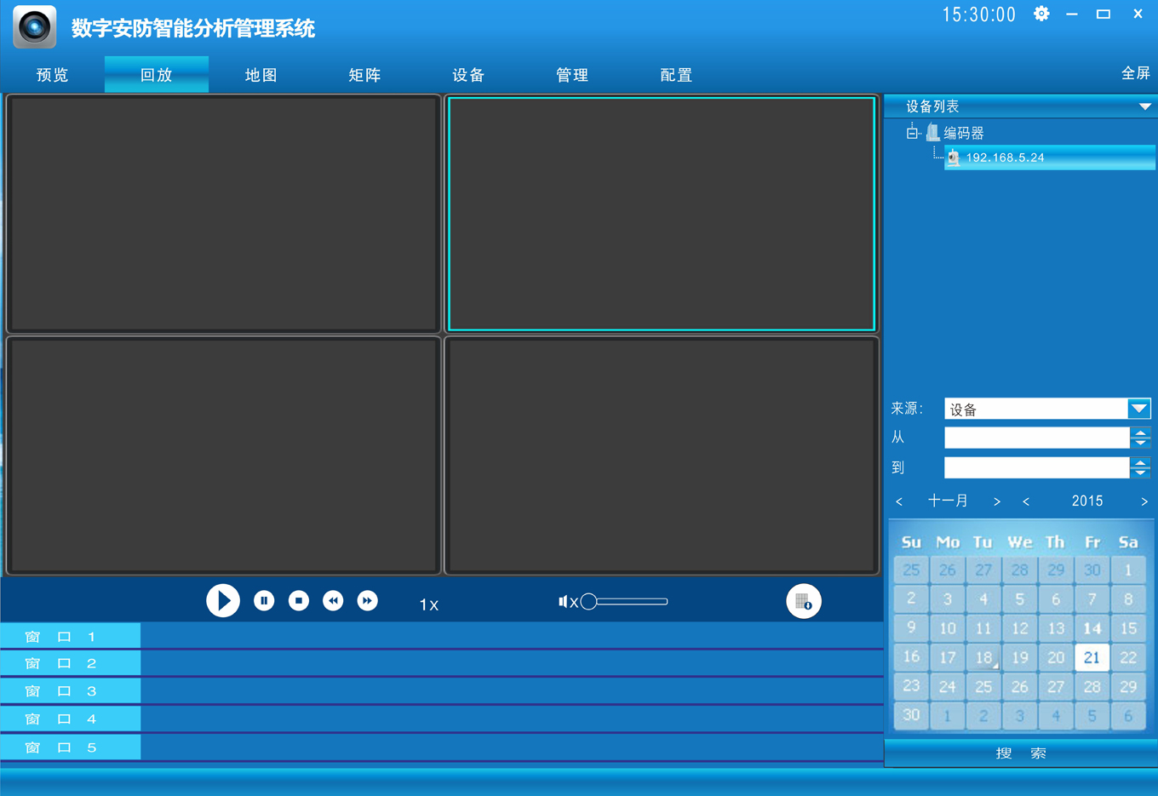Switch to the 预览 tab
Screen dimensions: 1158x796
pyautogui.click(x=52, y=74)
